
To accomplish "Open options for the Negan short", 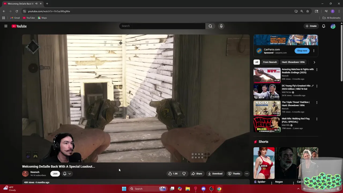I will [x=293, y=183].
